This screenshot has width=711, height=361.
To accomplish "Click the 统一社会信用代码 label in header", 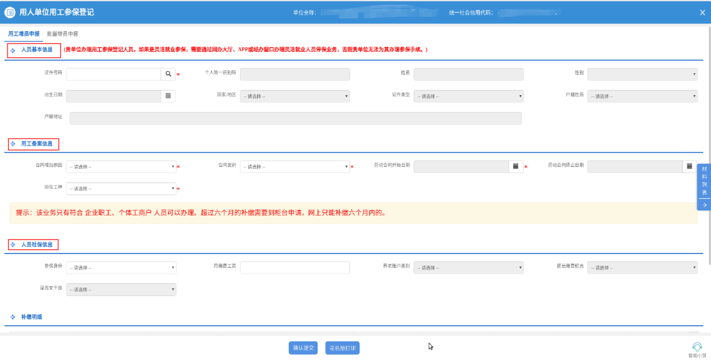I will point(472,12).
